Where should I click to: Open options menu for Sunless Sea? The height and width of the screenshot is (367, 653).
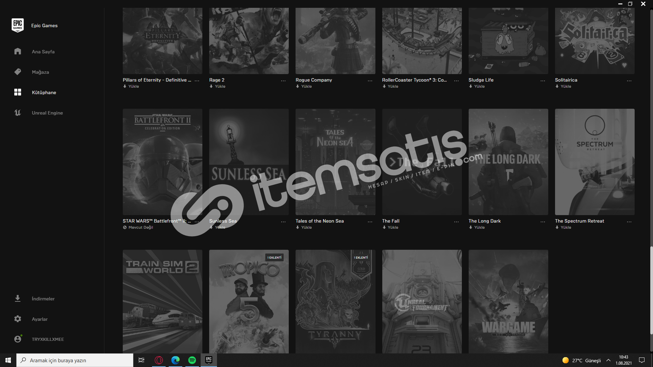pos(283,222)
